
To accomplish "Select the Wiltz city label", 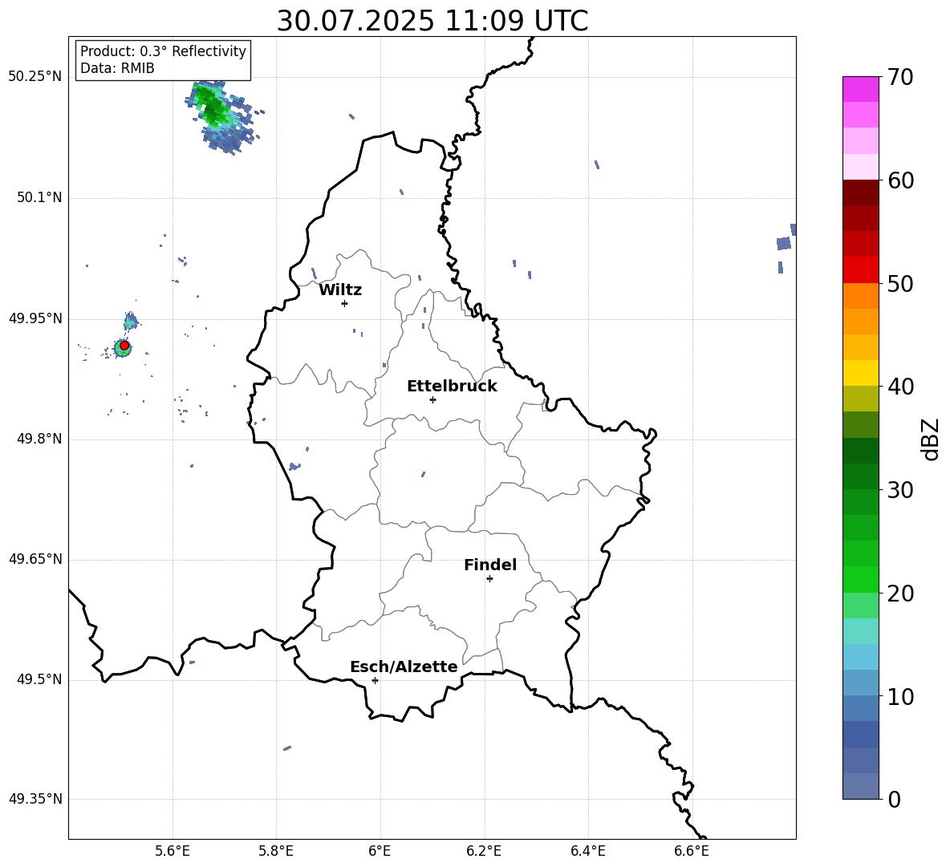I will click(x=340, y=290).
